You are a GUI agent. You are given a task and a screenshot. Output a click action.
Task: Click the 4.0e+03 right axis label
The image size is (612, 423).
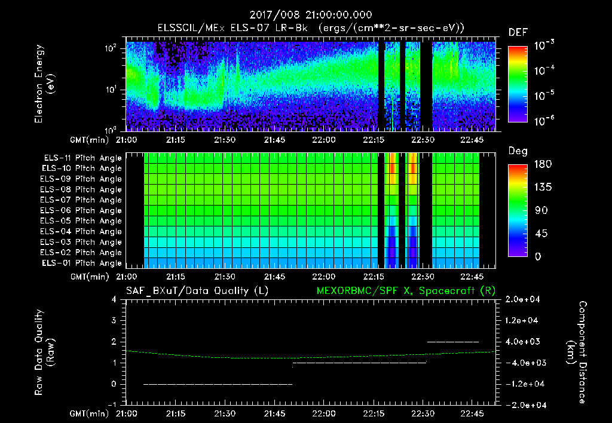[x=523, y=342]
